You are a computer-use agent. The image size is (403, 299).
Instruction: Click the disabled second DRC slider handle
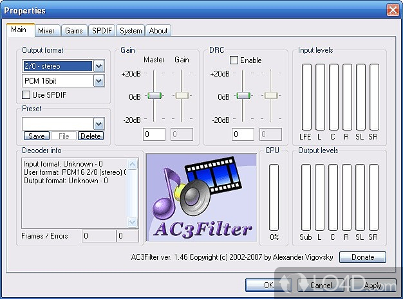coord(271,96)
